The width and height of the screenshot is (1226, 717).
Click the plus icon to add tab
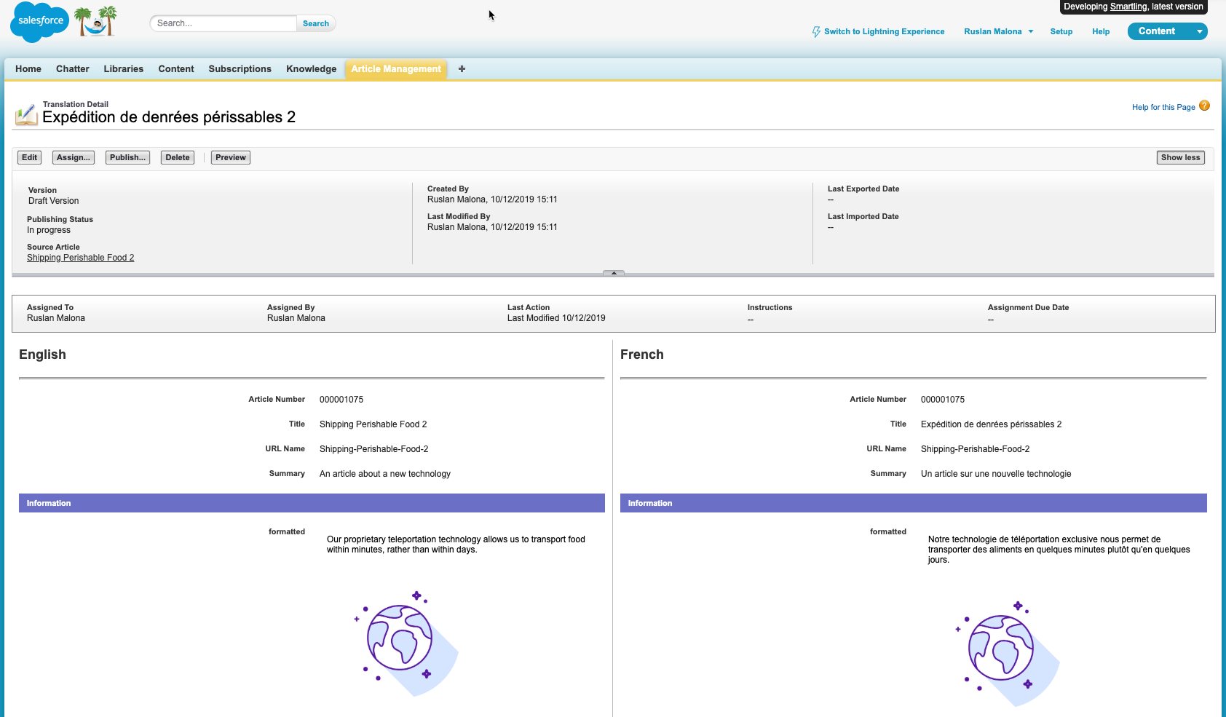coord(462,69)
